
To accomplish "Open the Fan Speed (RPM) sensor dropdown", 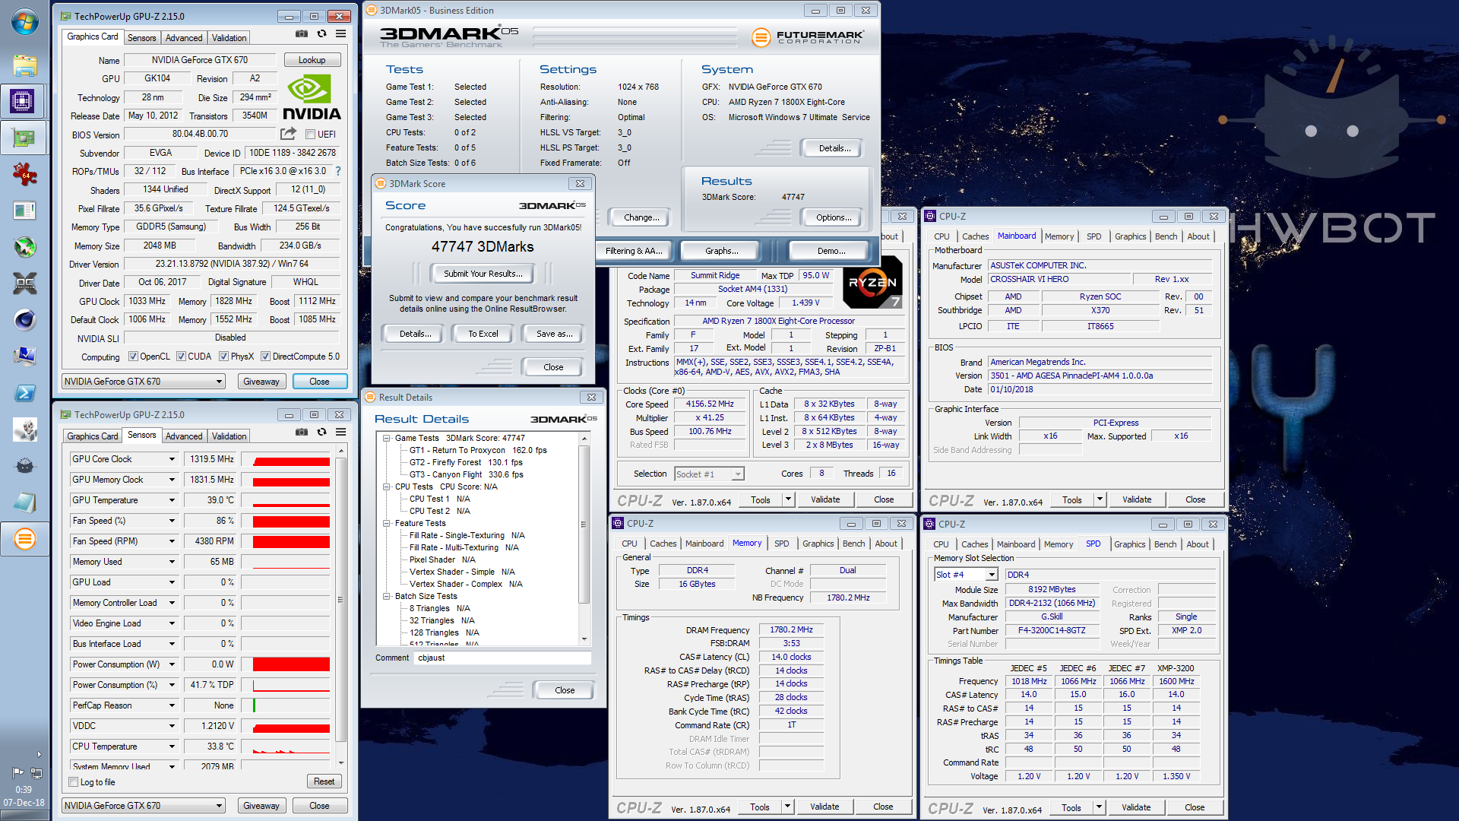I will coord(172,541).
